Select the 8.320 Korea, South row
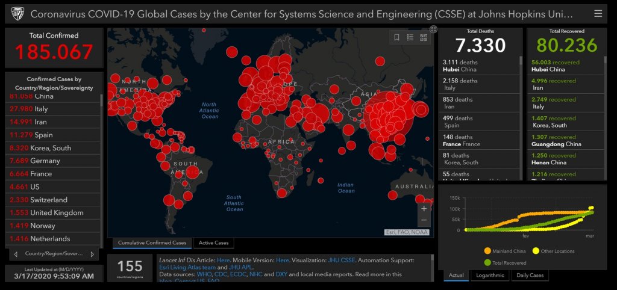 53,148
